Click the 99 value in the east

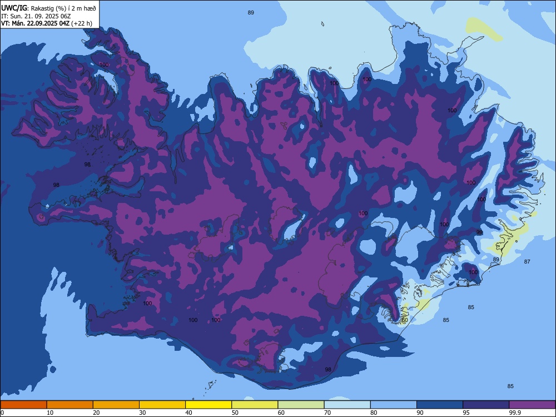pos(479,232)
